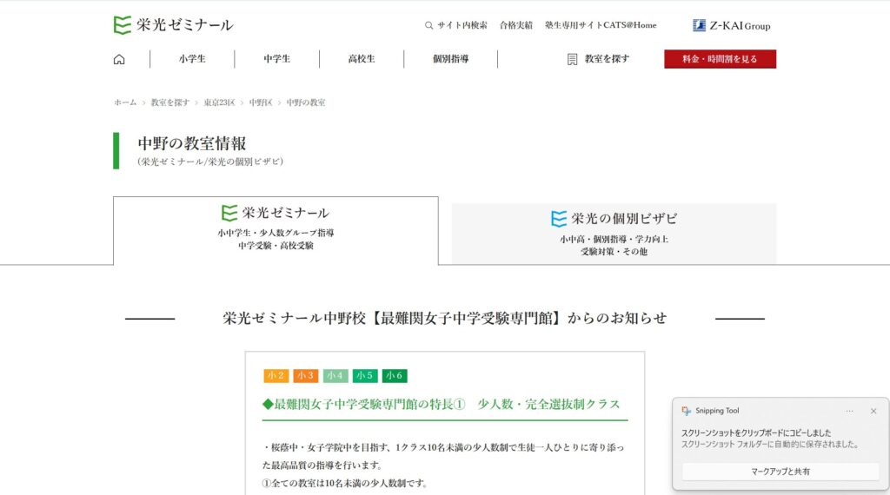Image resolution: width=890 pixels, height=495 pixels.
Task: Open the 小学生 menu
Action: [192, 59]
